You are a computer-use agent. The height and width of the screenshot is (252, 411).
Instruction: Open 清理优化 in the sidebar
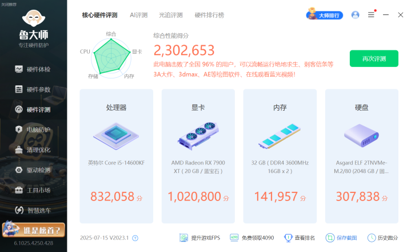[33, 150]
